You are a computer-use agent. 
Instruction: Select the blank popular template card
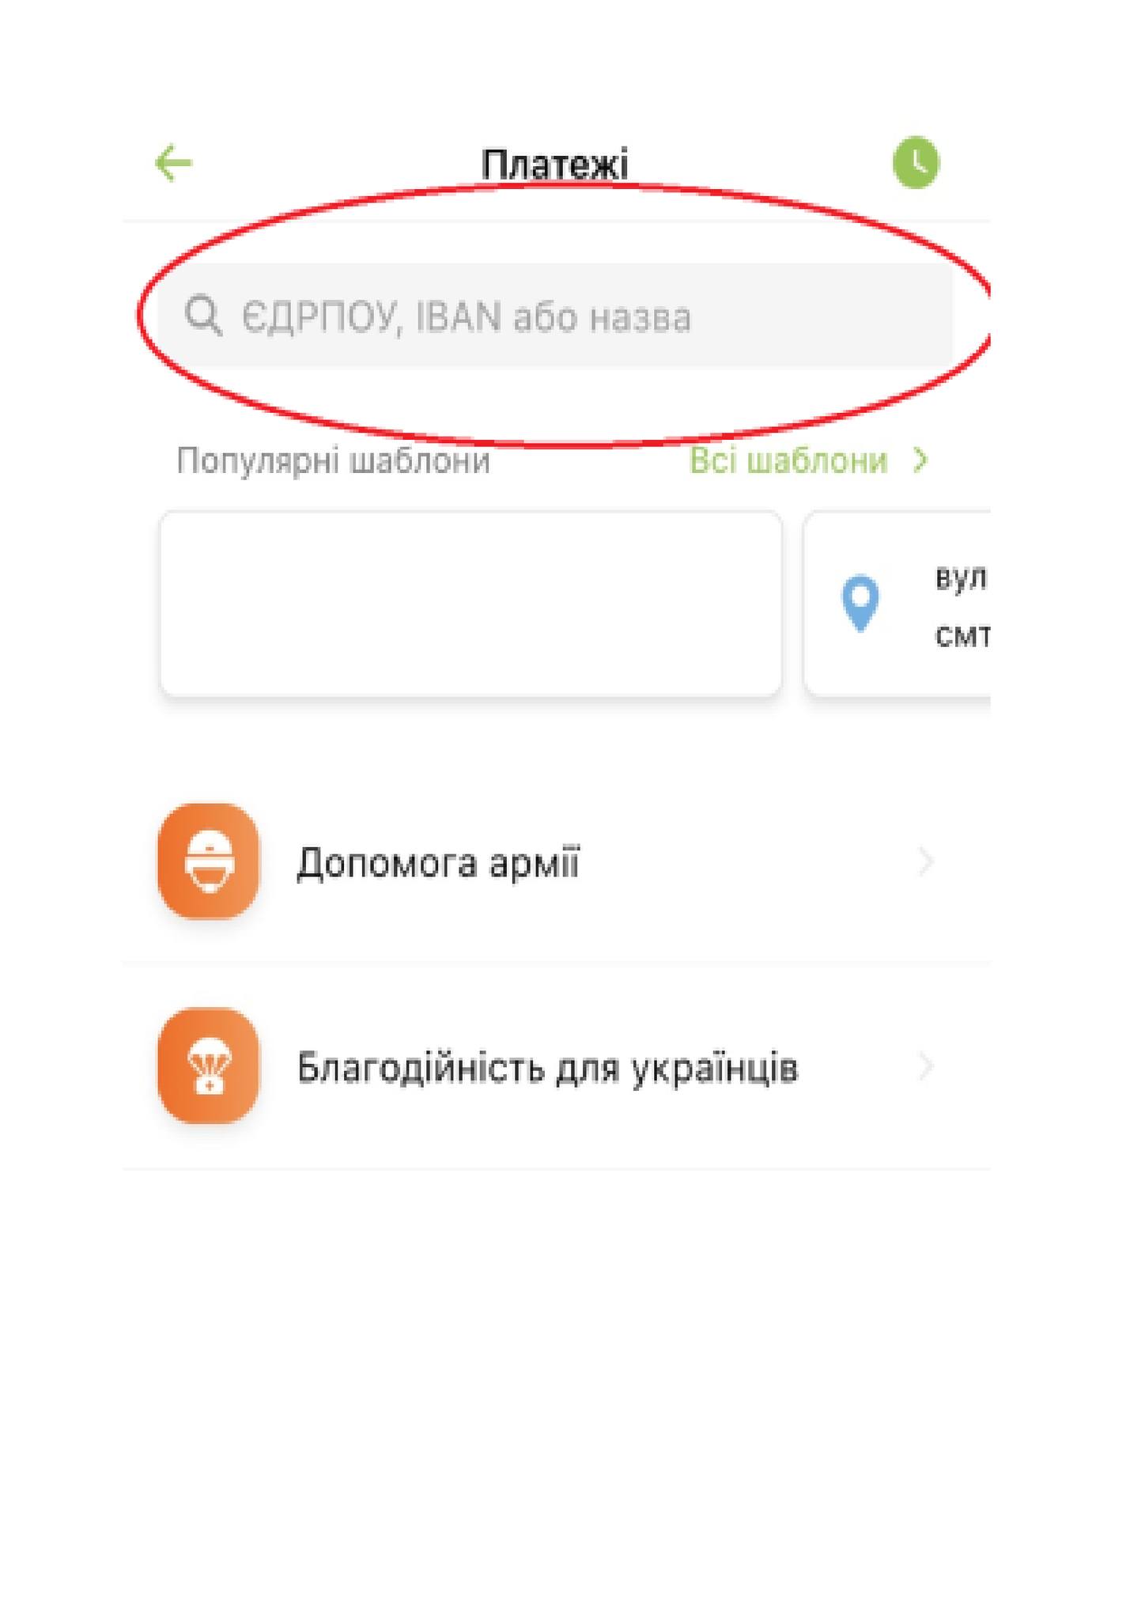471,604
